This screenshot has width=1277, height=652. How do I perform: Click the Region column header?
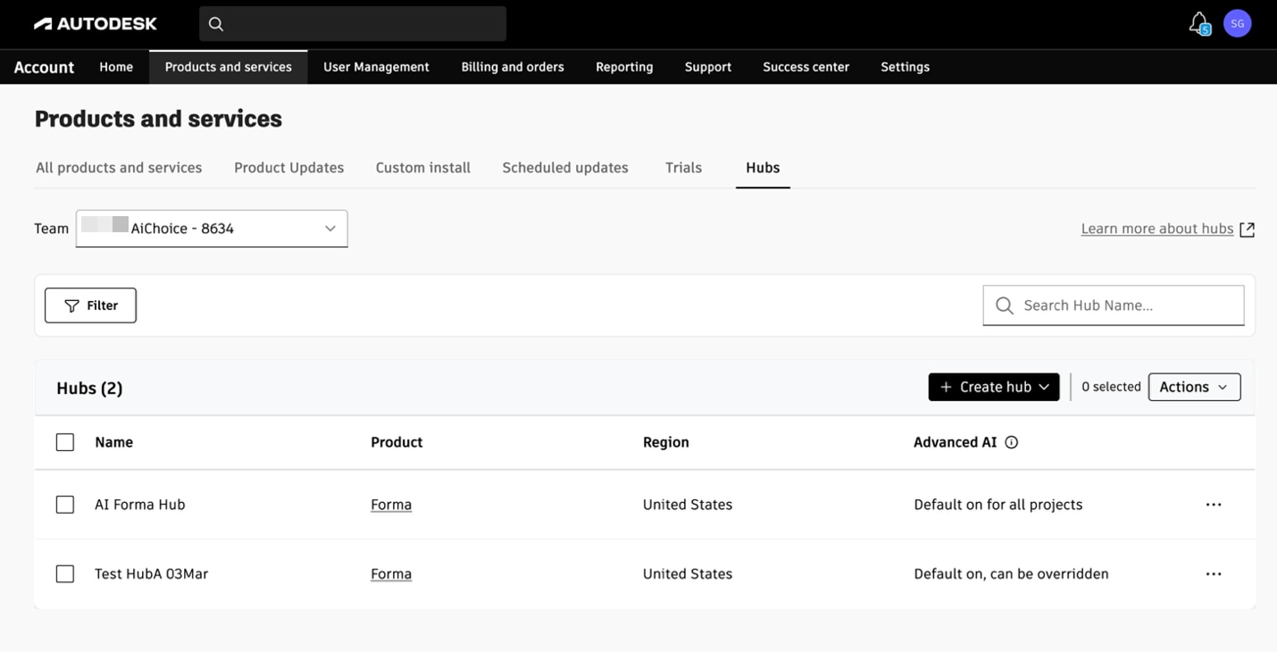[x=666, y=442]
